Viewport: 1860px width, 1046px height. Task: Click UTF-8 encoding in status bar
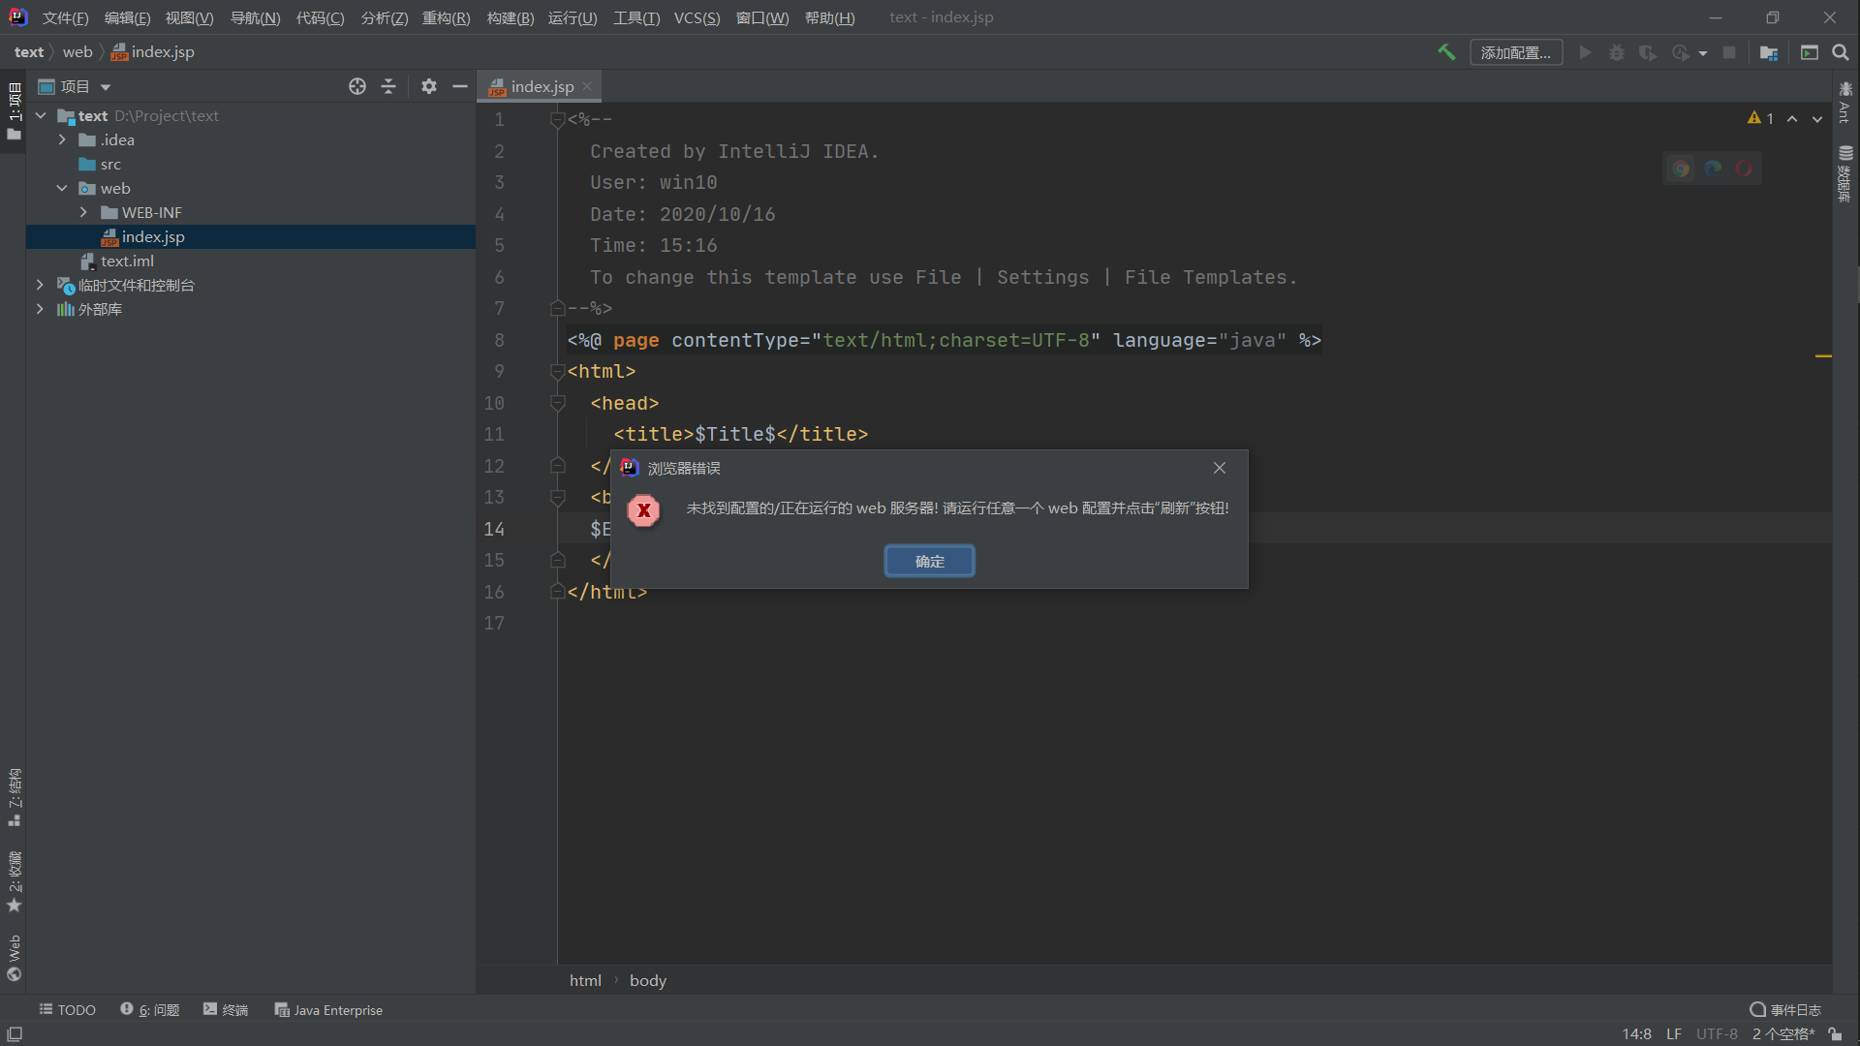point(1717,1033)
